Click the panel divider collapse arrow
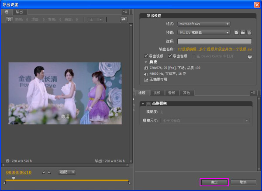Image resolution: width=262 pixels, height=191 pixels. pos(134,99)
